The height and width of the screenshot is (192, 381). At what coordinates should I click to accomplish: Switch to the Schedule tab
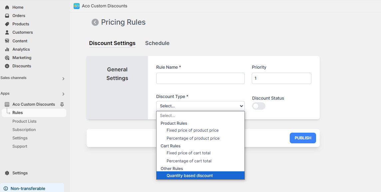point(157,43)
